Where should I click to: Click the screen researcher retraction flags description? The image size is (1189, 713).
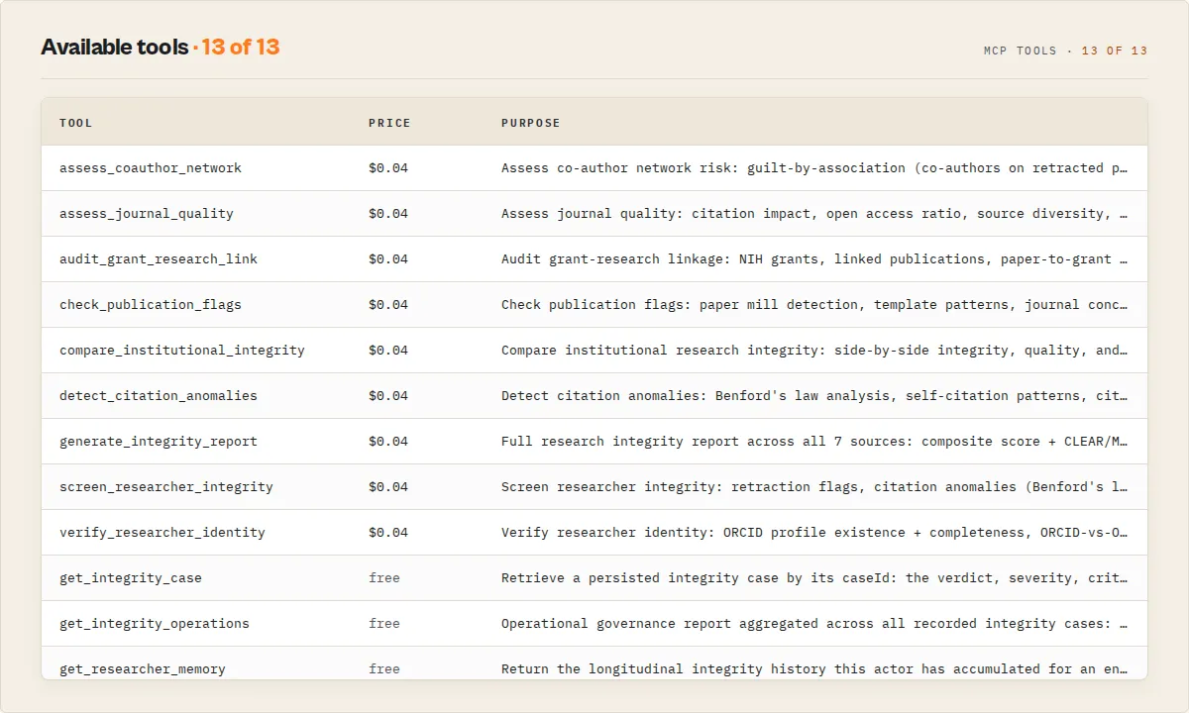(815, 486)
